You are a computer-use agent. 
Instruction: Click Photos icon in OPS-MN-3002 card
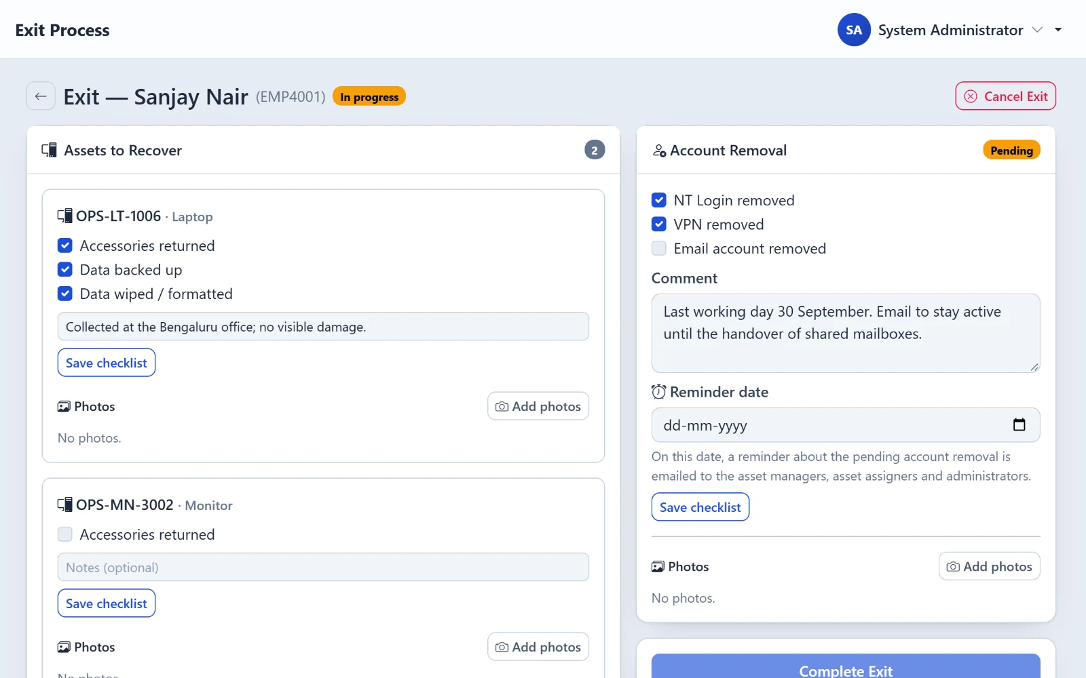click(x=64, y=647)
